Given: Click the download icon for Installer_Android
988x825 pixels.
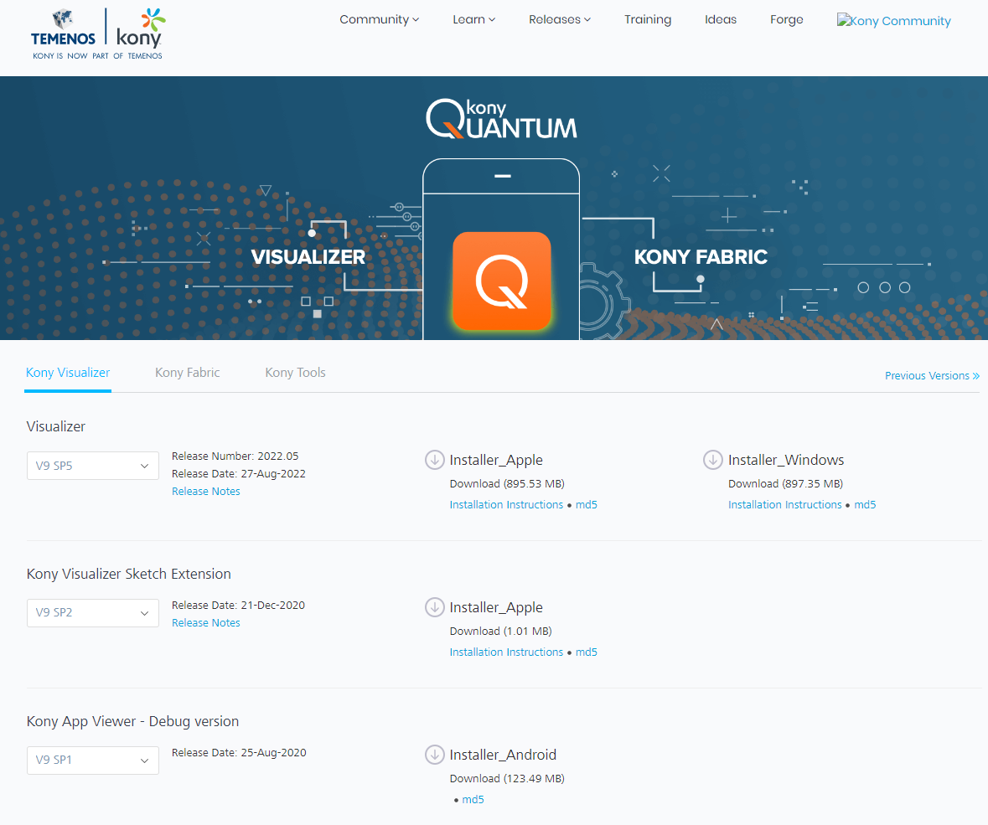Looking at the screenshot, I should (434, 755).
